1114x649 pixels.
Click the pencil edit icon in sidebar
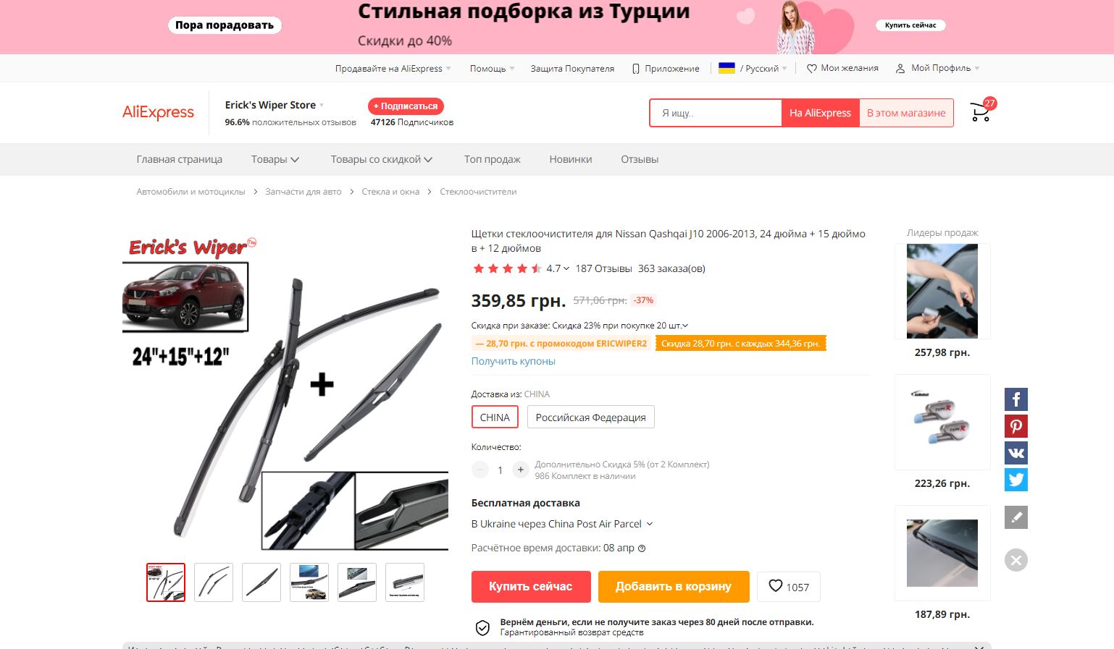tap(1016, 517)
